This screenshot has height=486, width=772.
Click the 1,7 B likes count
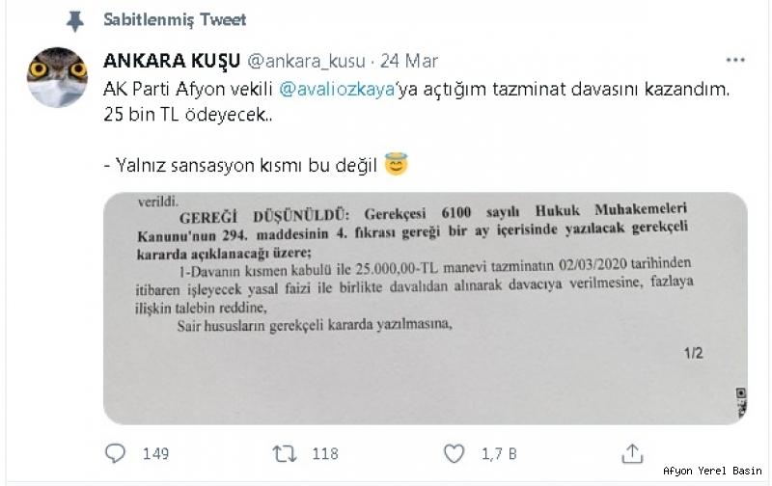tap(499, 453)
